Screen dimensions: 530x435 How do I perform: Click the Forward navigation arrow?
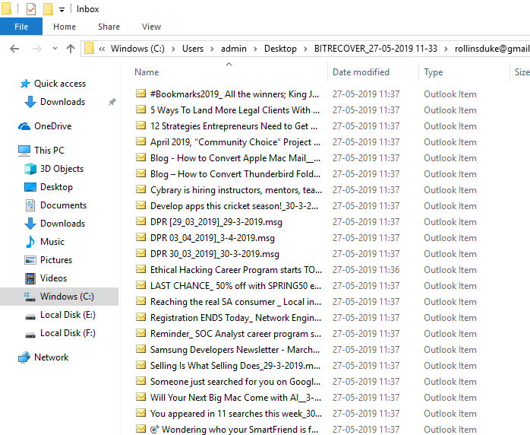36,49
